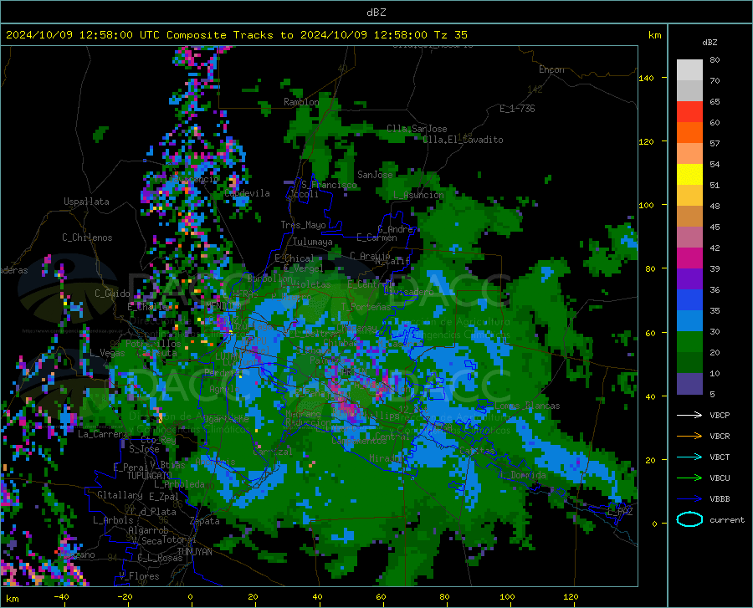Click the L_Dormida place label
The height and width of the screenshot is (608, 753).
(523, 475)
